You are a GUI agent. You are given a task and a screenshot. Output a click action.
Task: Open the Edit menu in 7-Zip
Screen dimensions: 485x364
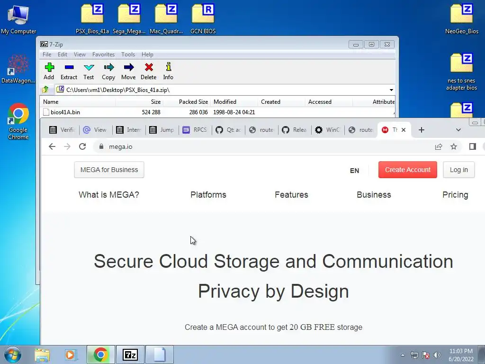(63, 55)
